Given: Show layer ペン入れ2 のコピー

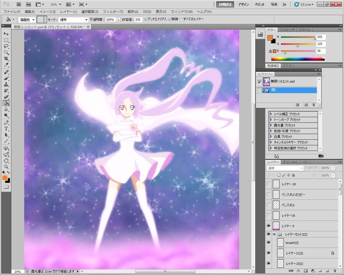Looking at the screenshot, I should pos(268,194).
